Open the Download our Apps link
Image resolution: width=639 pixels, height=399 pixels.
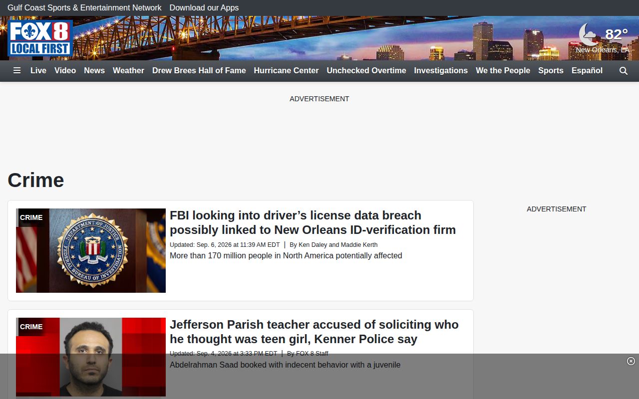(204, 8)
